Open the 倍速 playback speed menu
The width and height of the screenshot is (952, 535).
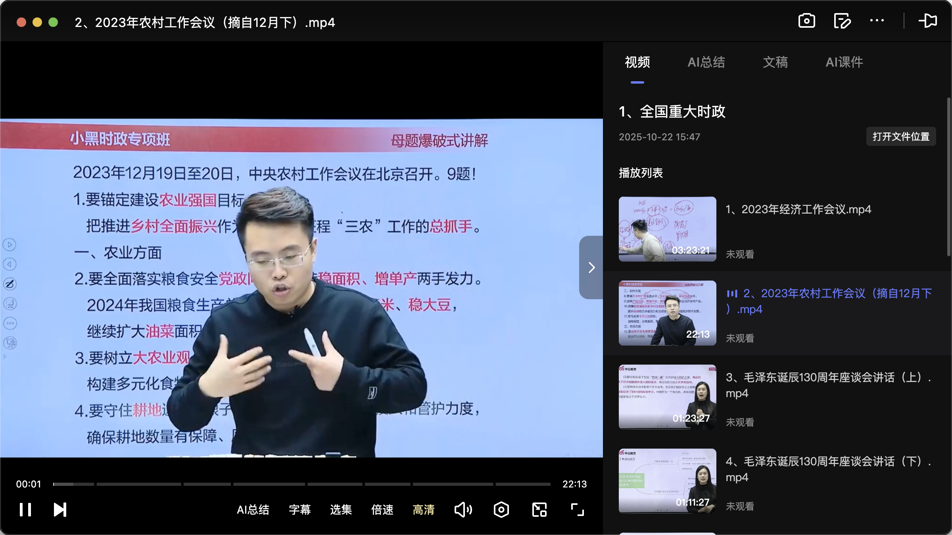(x=382, y=510)
